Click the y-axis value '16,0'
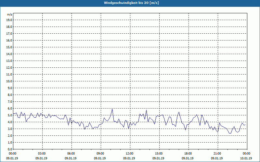This screenshot has height=162, width=260. click(9, 40)
